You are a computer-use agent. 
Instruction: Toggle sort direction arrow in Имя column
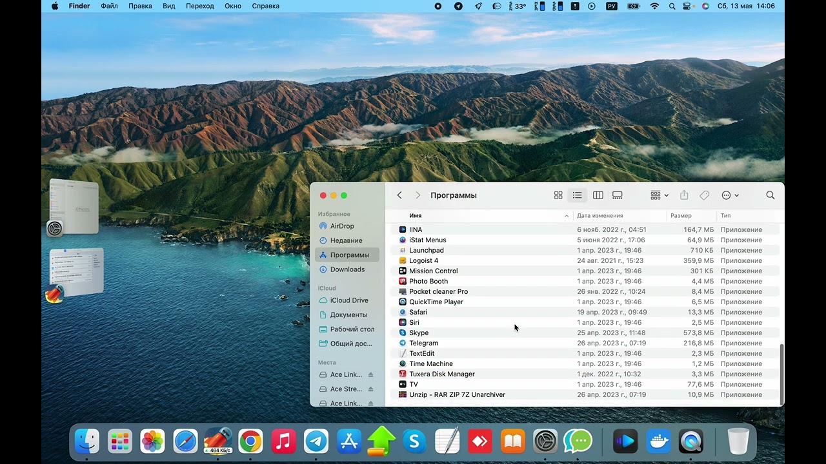[x=567, y=216]
